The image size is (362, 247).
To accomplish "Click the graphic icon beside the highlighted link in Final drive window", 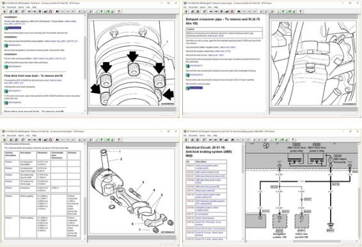I will (6, 28).
